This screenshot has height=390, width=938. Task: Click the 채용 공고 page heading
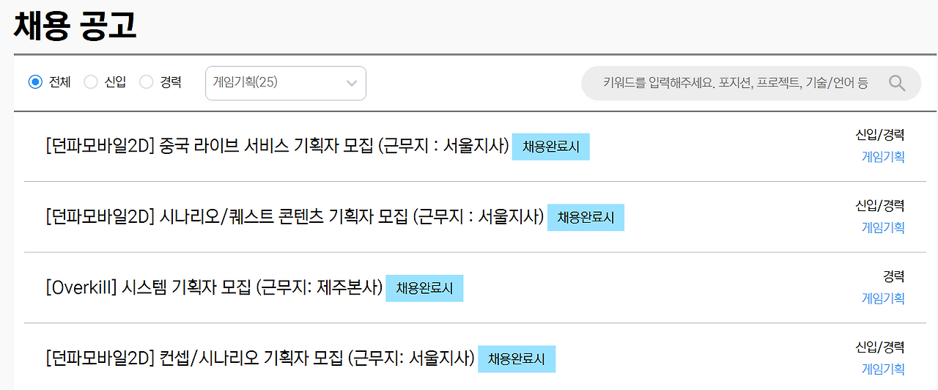tap(75, 26)
